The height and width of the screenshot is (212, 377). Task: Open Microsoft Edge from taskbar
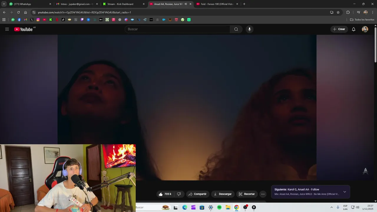tap(185, 207)
